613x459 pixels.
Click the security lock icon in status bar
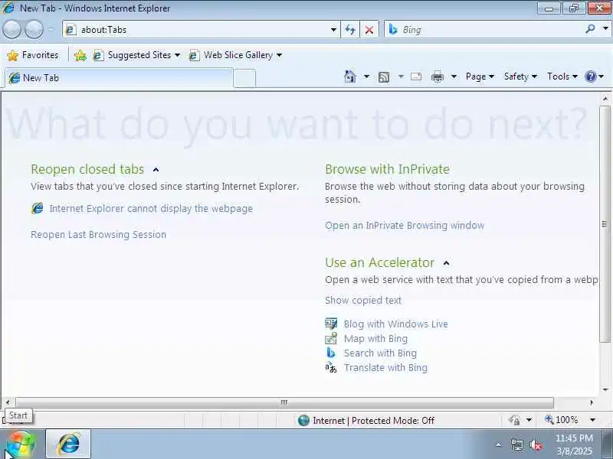click(x=514, y=420)
